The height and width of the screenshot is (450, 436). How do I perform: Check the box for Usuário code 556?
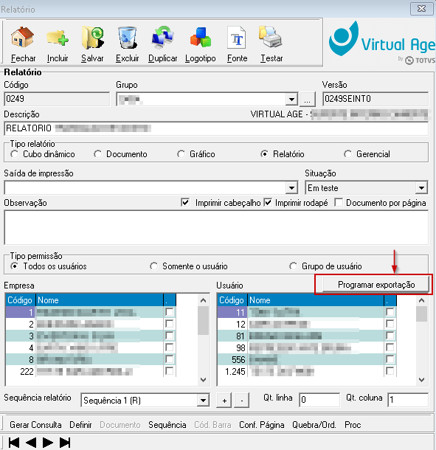point(390,359)
